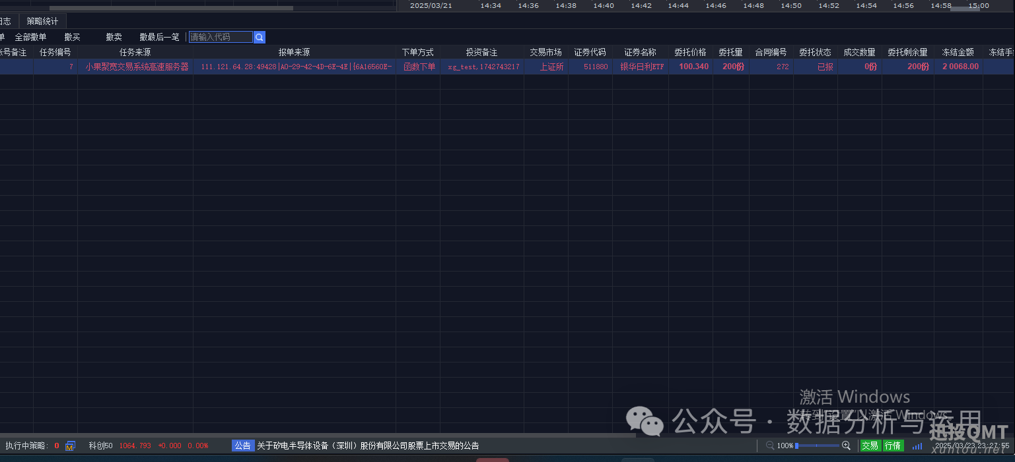The height and width of the screenshot is (462, 1015).
Task: Click the 撤卖 button
Action: (114, 38)
